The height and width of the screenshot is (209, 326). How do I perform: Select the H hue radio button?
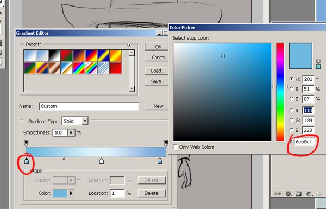click(x=291, y=79)
